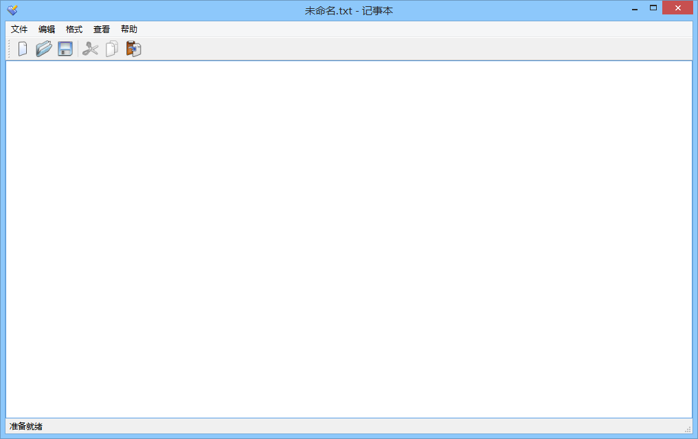Click the New file toolbar icon
This screenshot has height=439, width=698.
[x=23, y=49]
